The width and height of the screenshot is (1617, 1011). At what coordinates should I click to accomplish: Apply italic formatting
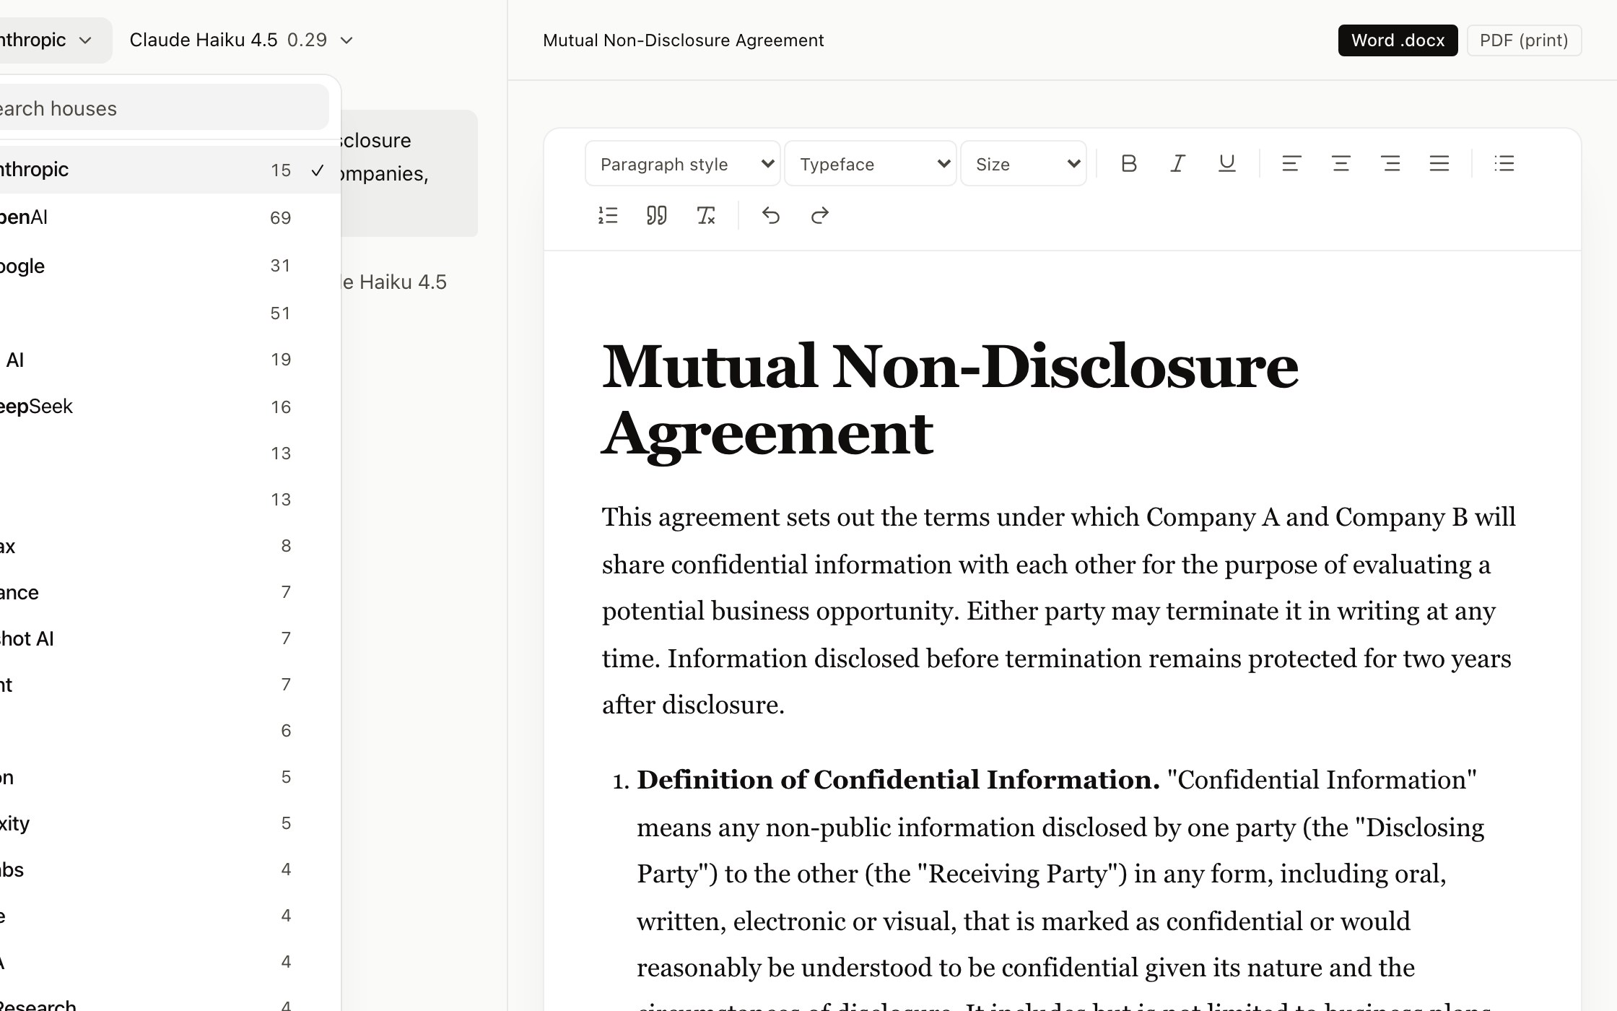[1178, 164]
